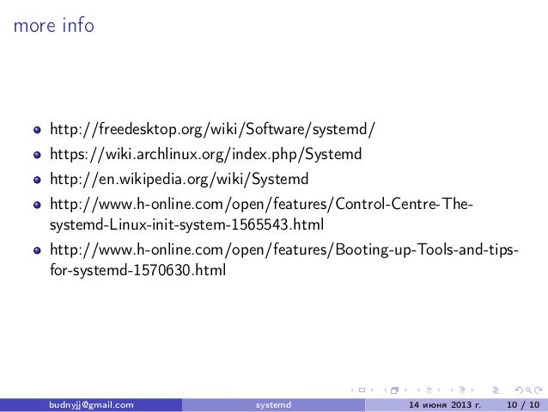Go to next slide arrow beside slide icon
The width and height of the screenshot is (548, 412).
tap(373, 390)
